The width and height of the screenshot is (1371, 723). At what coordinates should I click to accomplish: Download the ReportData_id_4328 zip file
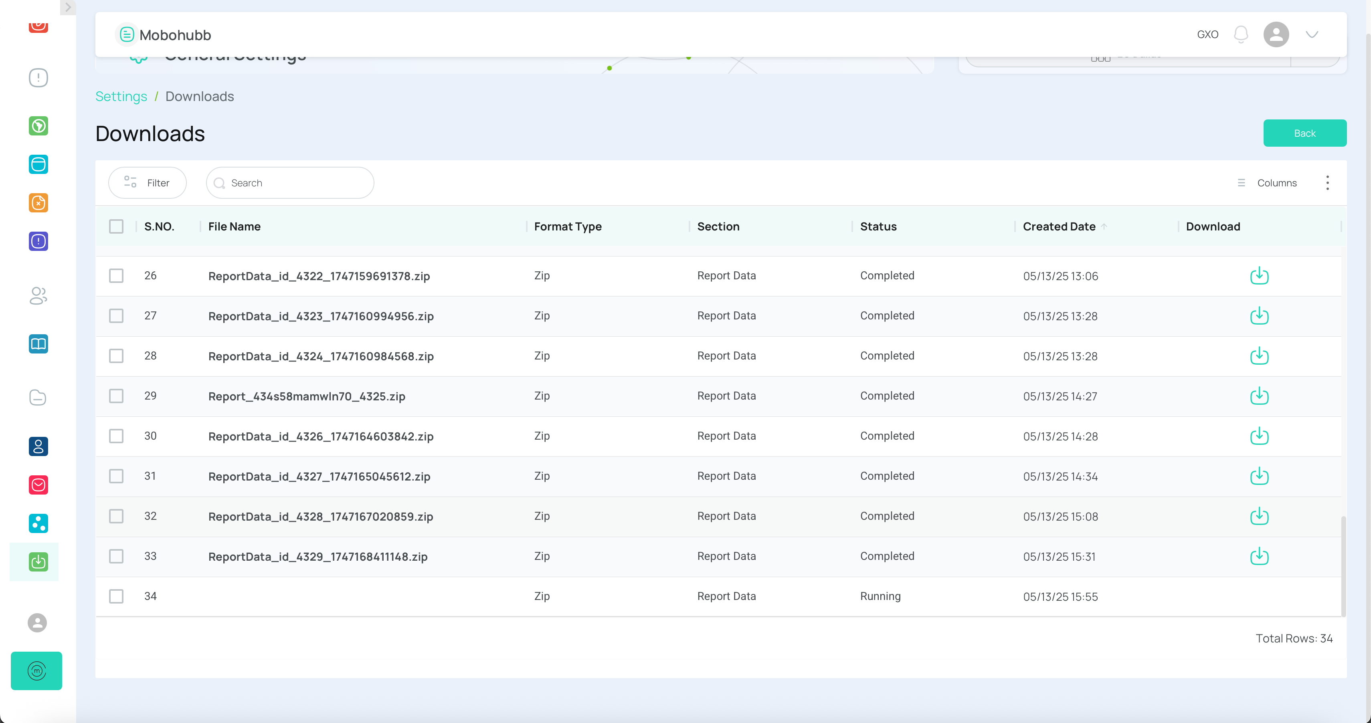1259,516
